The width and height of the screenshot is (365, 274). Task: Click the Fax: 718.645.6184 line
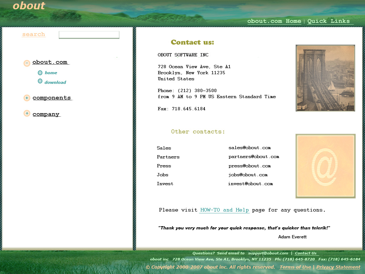point(181,108)
